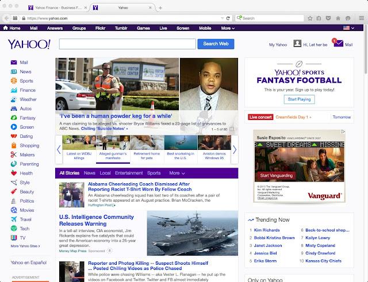
Task: Open More Yahoo Sites link
Action: (x=25, y=246)
